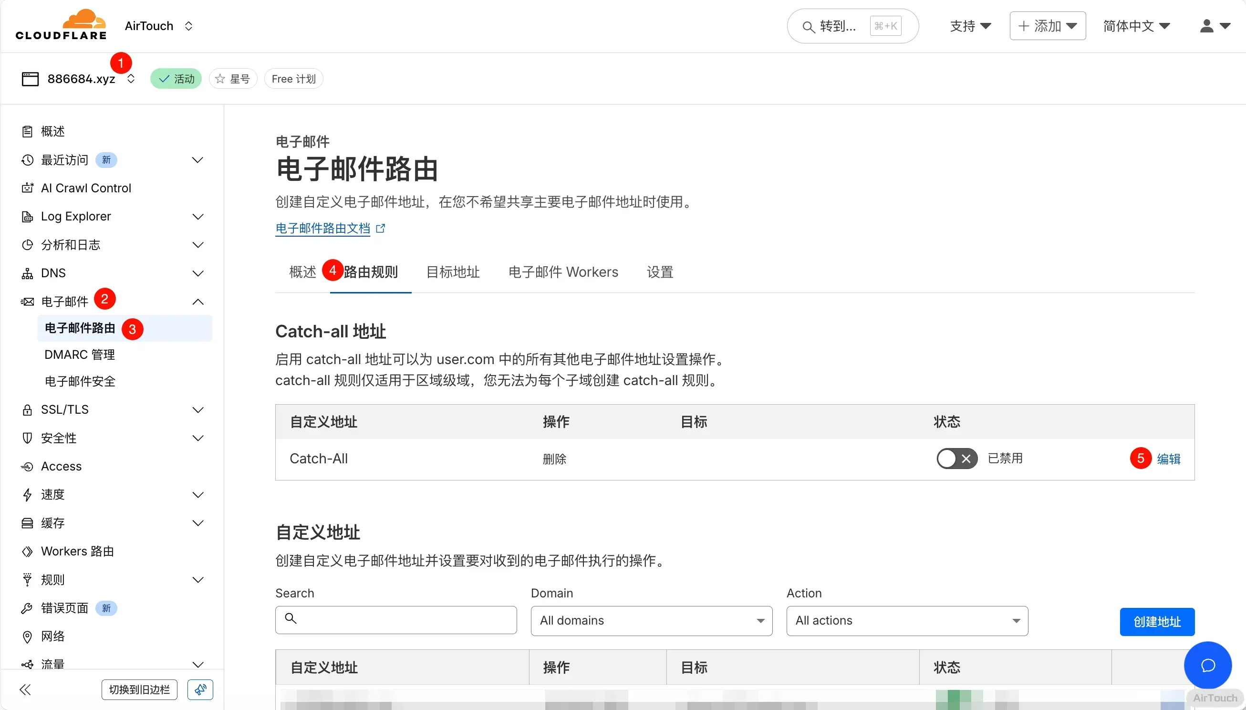Star the 886684.xyz domain
1246x710 pixels.
[232, 79]
